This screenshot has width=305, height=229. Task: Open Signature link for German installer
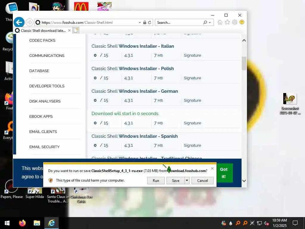(x=192, y=100)
